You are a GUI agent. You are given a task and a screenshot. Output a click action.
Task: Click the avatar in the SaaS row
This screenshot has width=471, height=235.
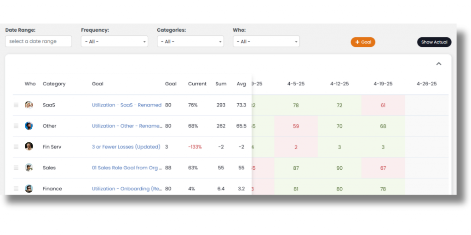point(29,105)
